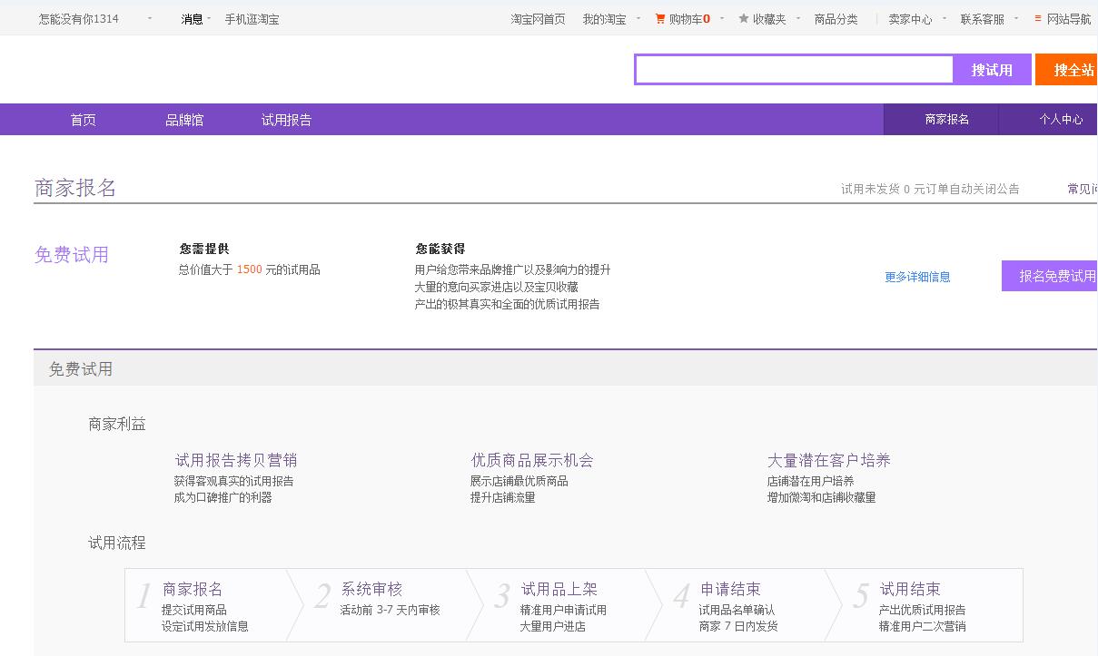Click the shopping cart icon
The image size is (1098, 656).
(x=660, y=17)
